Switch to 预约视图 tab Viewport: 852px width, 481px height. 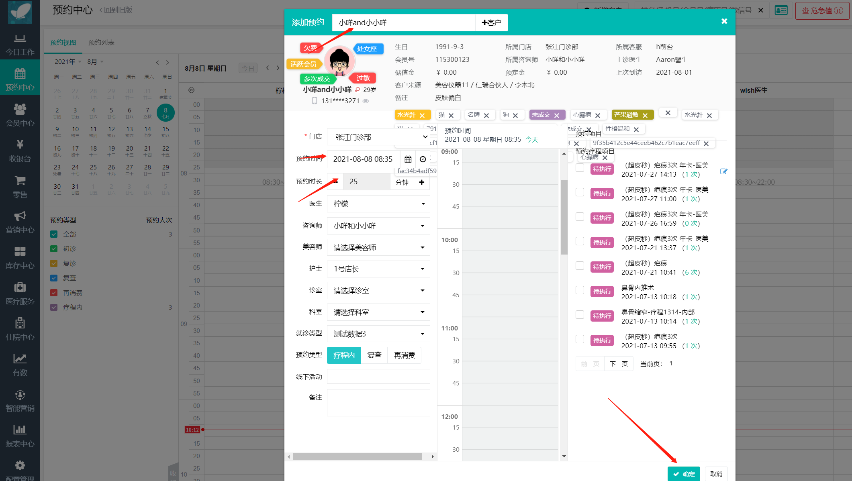(63, 43)
